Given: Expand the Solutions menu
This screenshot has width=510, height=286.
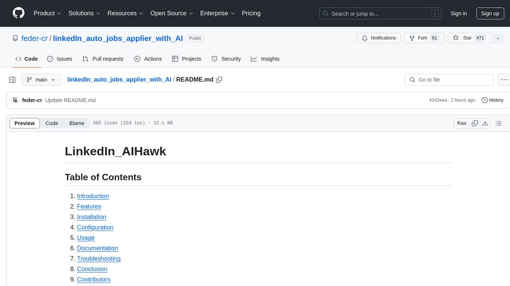Looking at the screenshot, I should (x=84, y=13).
